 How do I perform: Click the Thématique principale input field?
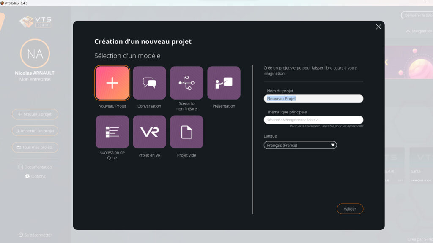coord(313,119)
